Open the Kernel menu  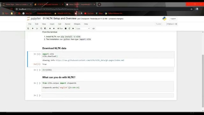pyautogui.click(x=68, y=24)
